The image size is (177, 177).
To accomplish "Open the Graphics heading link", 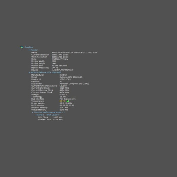I will [x=29, y=47].
